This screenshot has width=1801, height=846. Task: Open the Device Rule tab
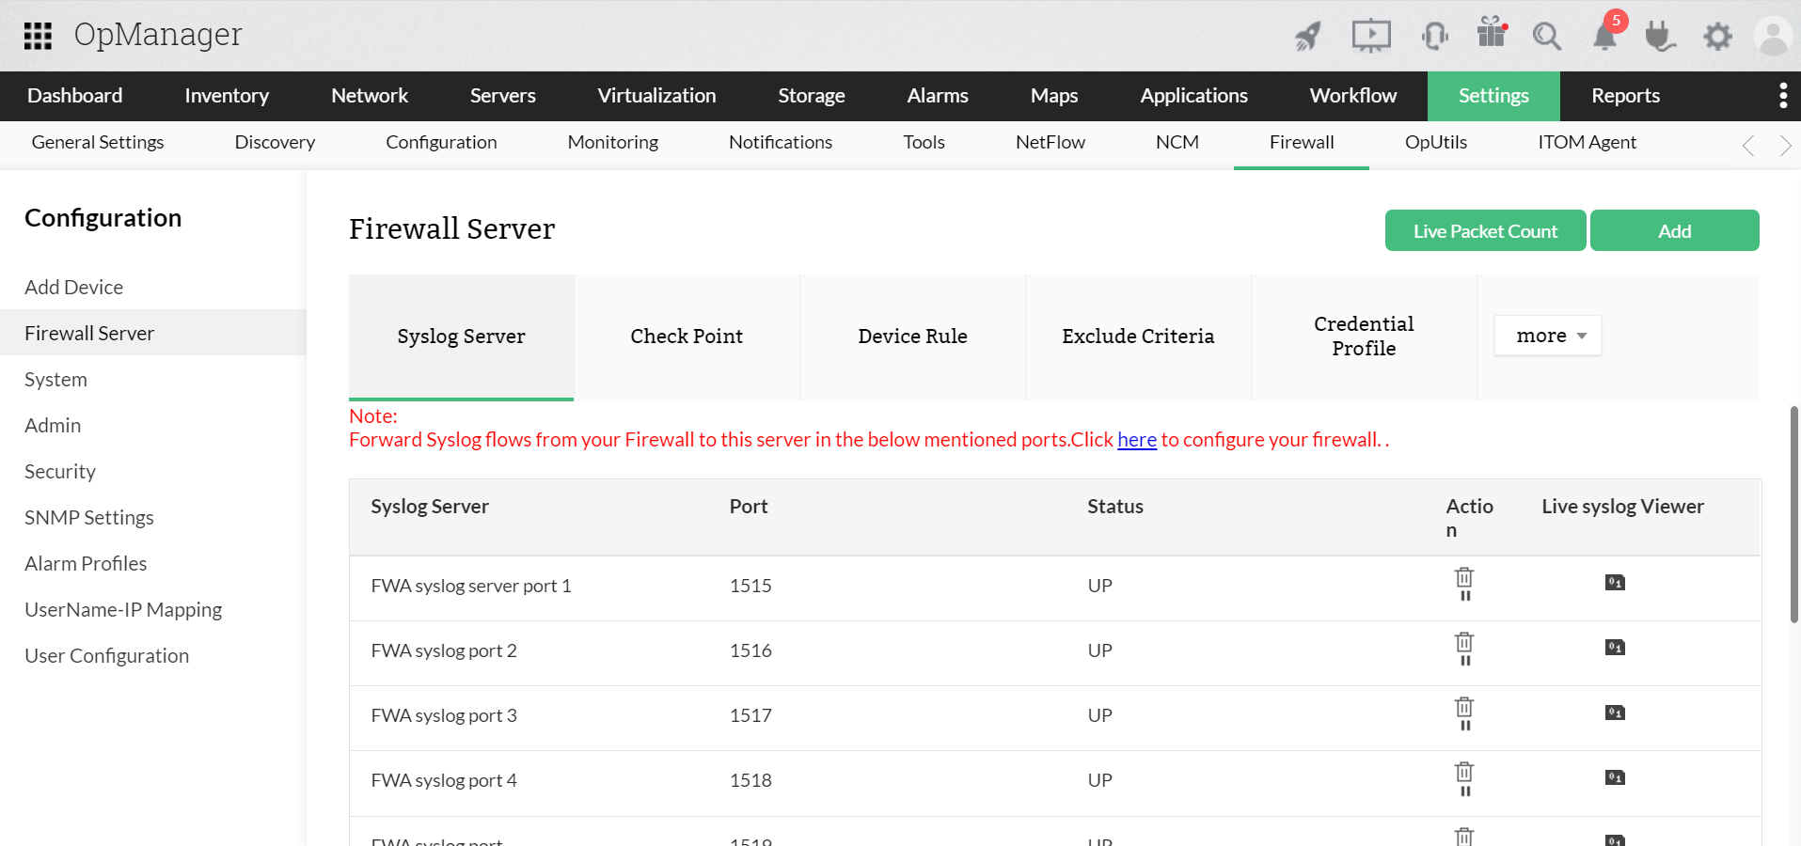[912, 337]
